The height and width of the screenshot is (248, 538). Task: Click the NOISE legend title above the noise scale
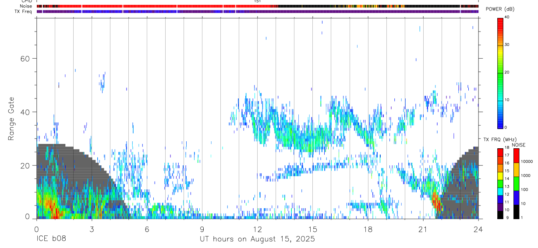pos(519,145)
